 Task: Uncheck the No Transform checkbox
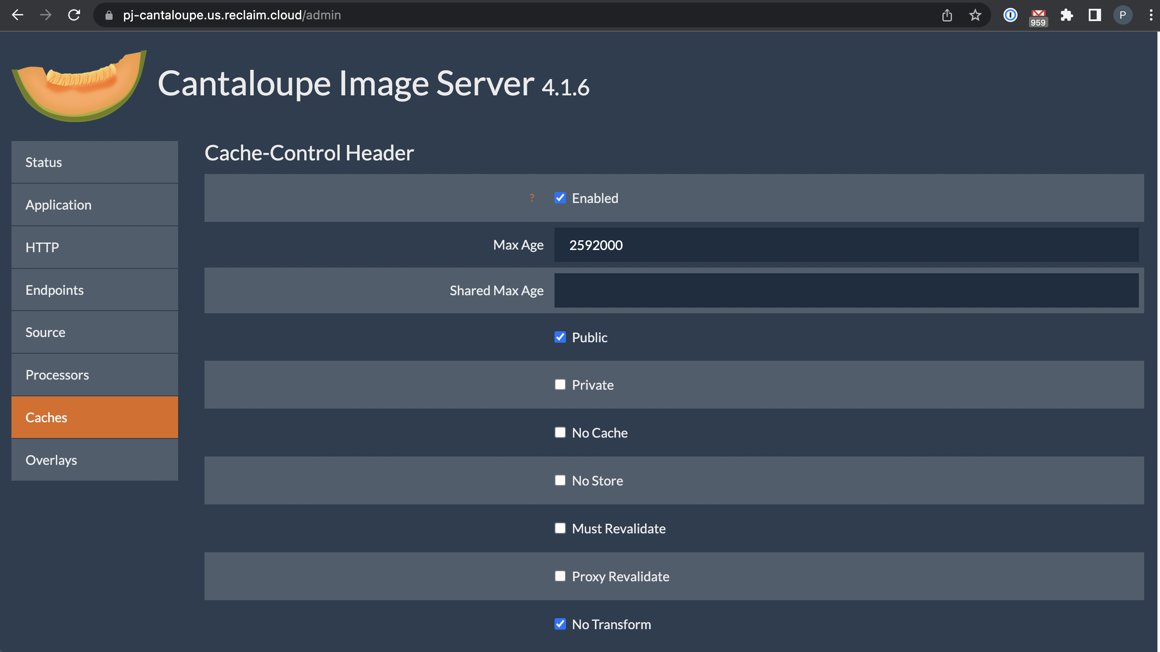coord(560,624)
